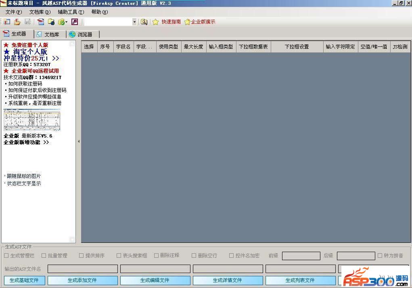Click the 前缀 prefix input field
The image size is (412, 288).
pyautogui.click(x=301, y=256)
